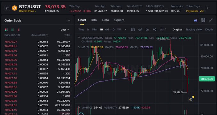Select the 78,076.00 ask price row

pyautogui.click(x=37, y=92)
